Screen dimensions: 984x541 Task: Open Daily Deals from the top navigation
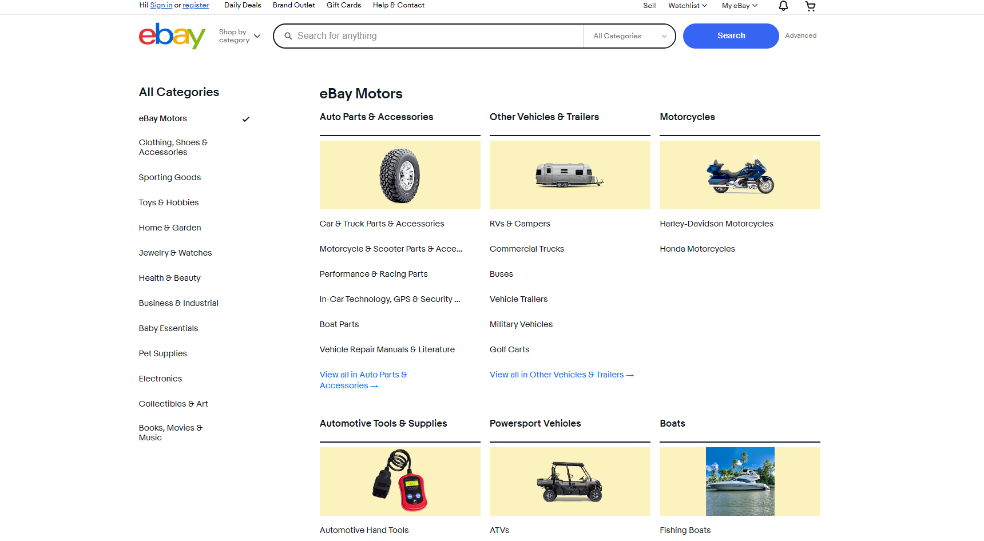click(243, 5)
